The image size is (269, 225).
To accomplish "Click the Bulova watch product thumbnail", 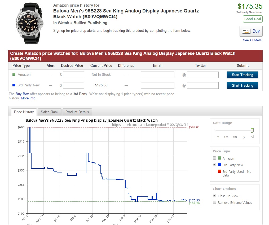I will pyautogui.click(x=29, y=23).
